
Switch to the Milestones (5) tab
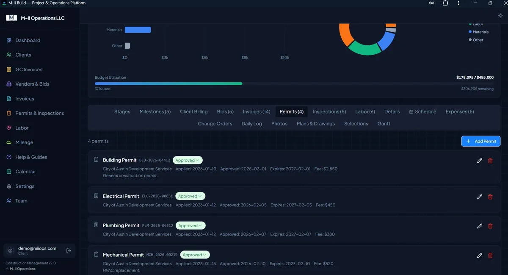pyautogui.click(x=155, y=111)
